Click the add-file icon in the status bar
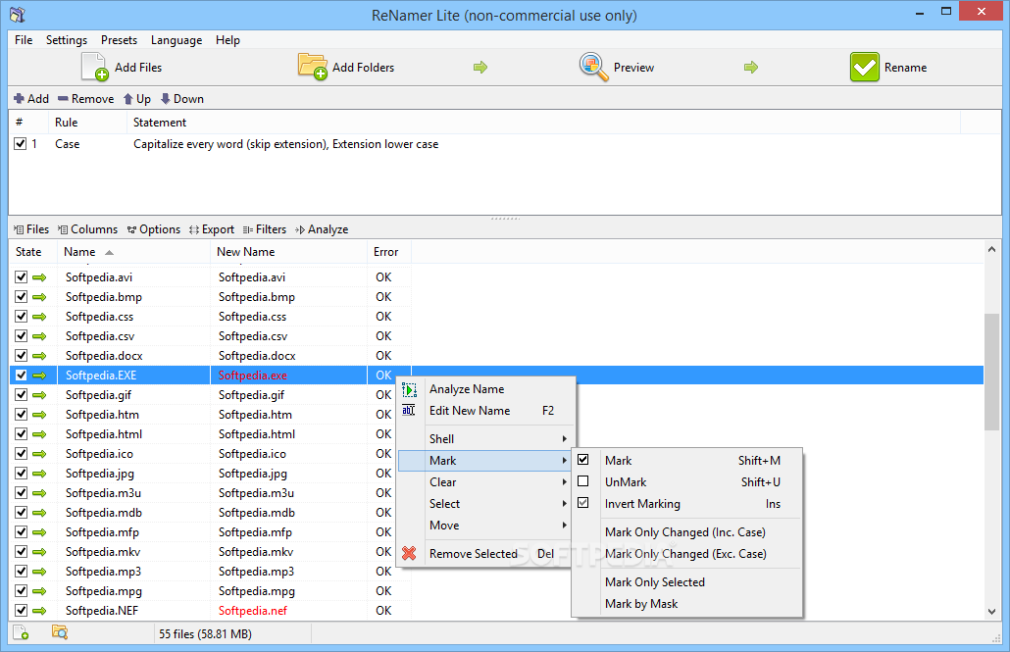The width and height of the screenshot is (1010, 652). pyautogui.click(x=21, y=632)
